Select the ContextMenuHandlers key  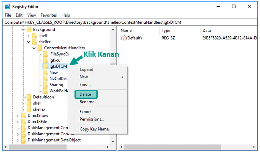(x=64, y=48)
